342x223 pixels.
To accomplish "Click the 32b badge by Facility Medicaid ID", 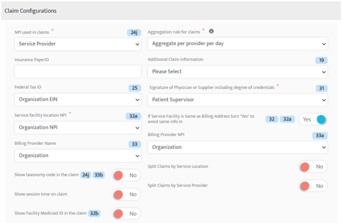I will click(94, 213).
